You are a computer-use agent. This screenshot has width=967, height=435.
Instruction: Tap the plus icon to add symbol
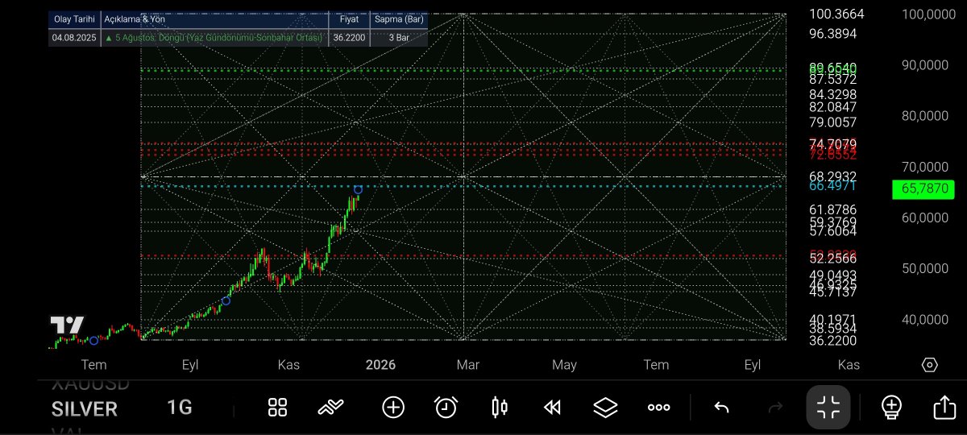click(393, 408)
